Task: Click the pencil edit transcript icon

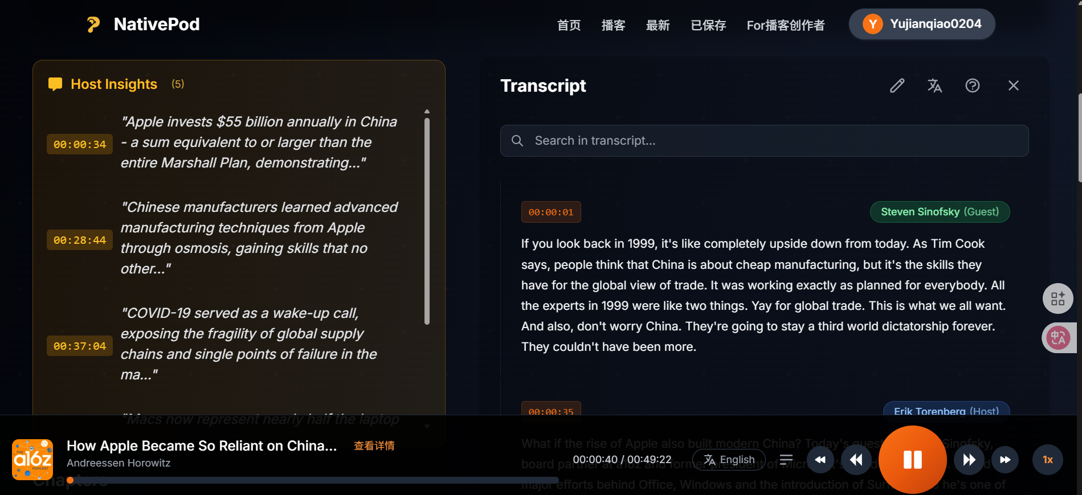Action: point(897,85)
